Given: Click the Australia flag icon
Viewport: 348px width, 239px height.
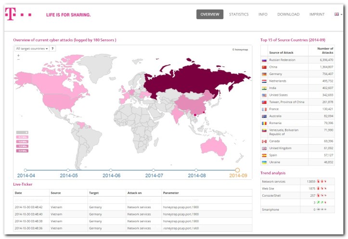Looking at the screenshot, I should (264, 116).
